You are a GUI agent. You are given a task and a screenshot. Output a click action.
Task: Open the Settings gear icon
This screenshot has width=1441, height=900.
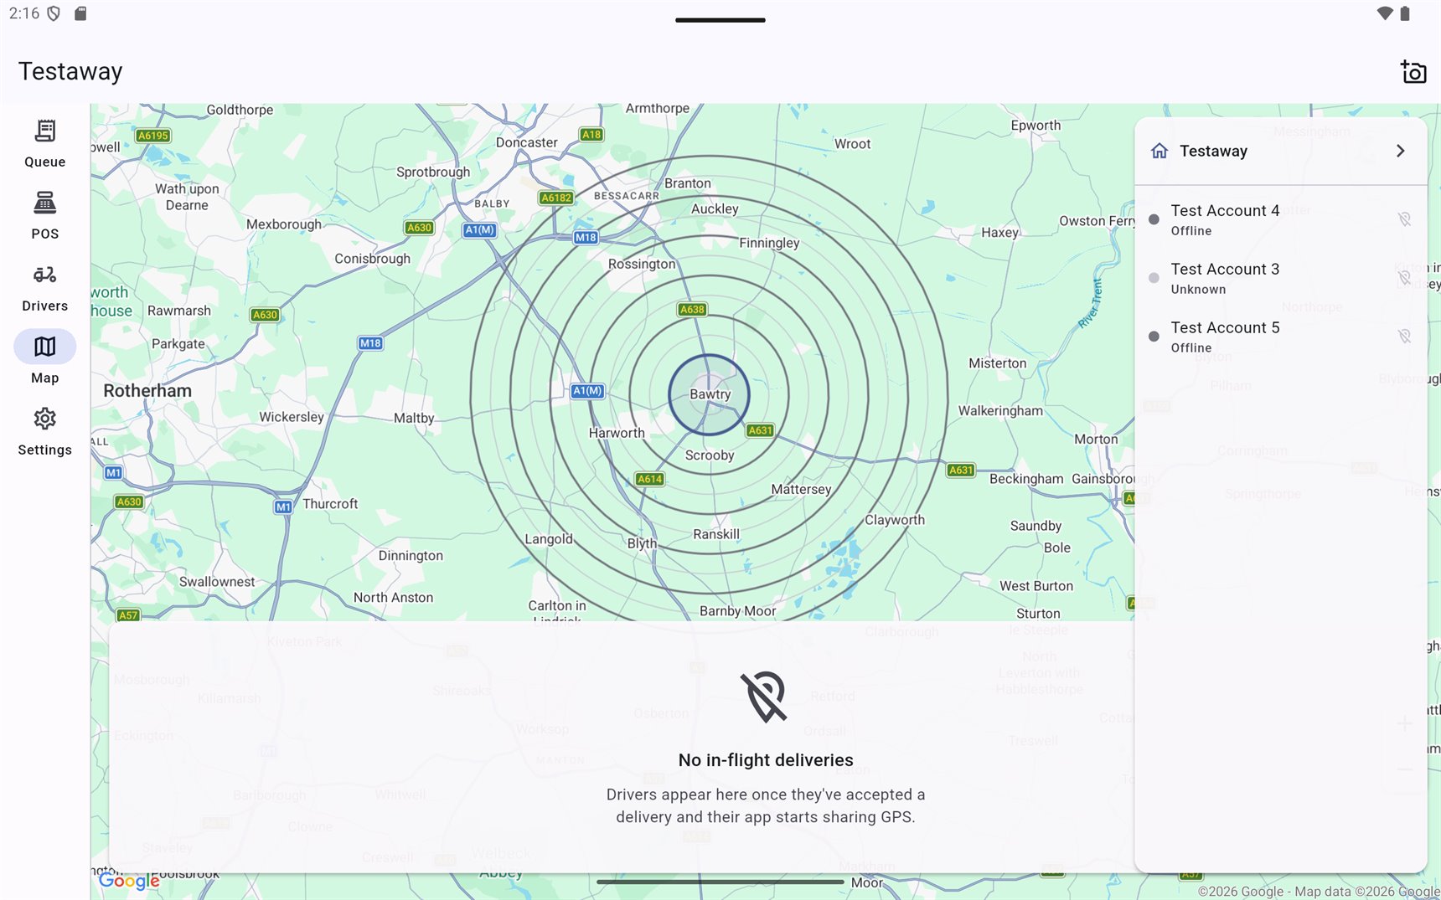tap(45, 419)
